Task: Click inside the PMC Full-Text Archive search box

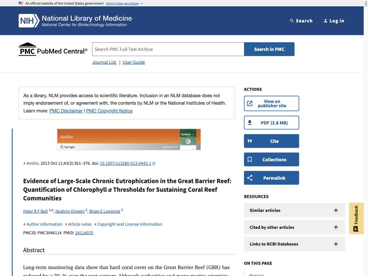Action: [x=168, y=49]
